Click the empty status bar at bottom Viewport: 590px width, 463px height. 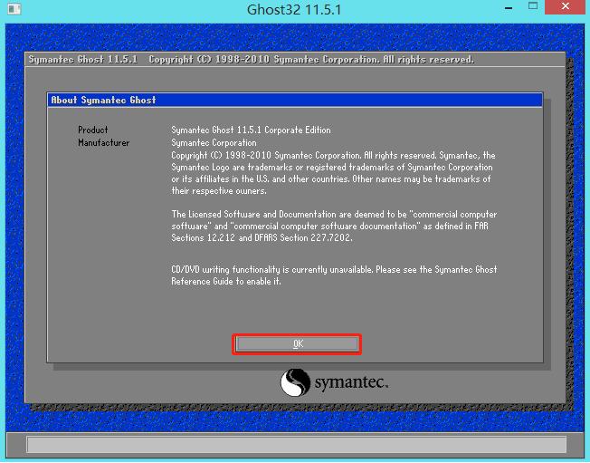point(295,445)
